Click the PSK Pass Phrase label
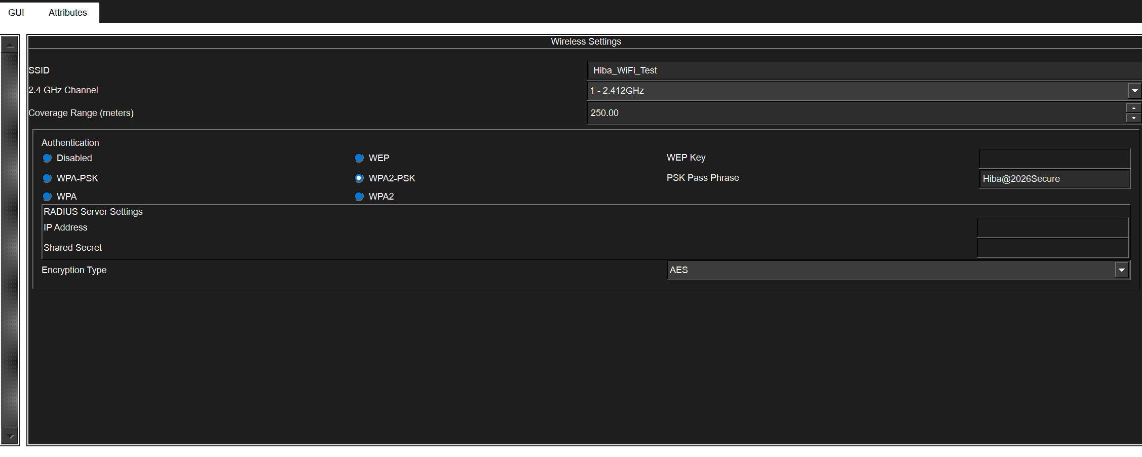1142x457 pixels. pos(703,178)
